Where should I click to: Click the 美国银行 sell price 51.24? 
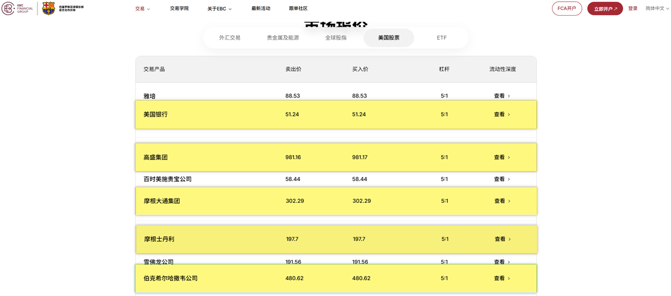pyautogui.click(x=292, y=114)
